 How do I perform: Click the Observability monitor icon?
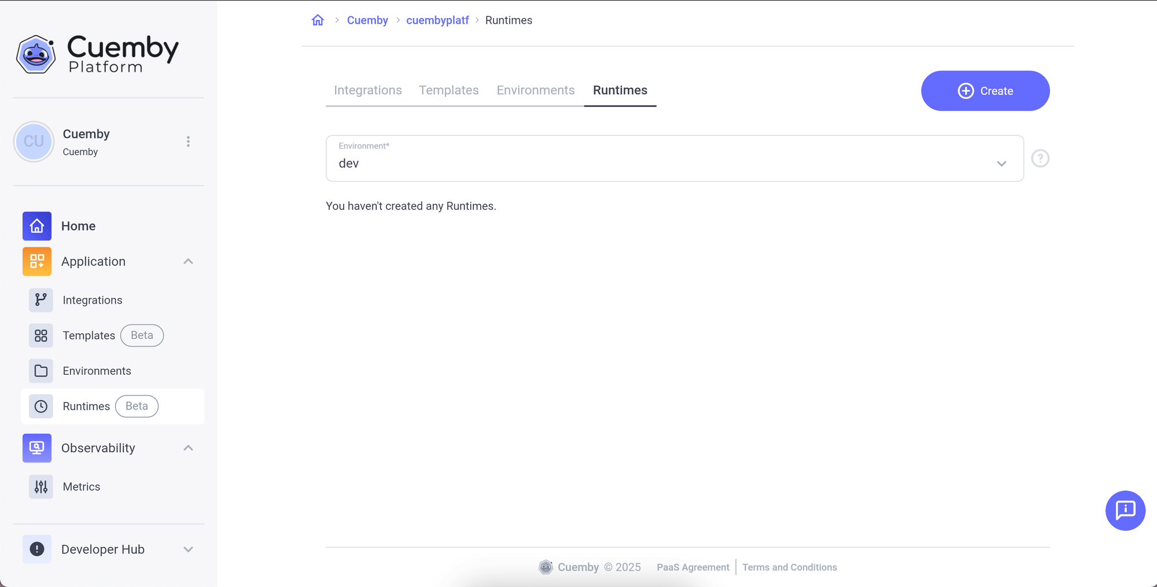point(36,448)
